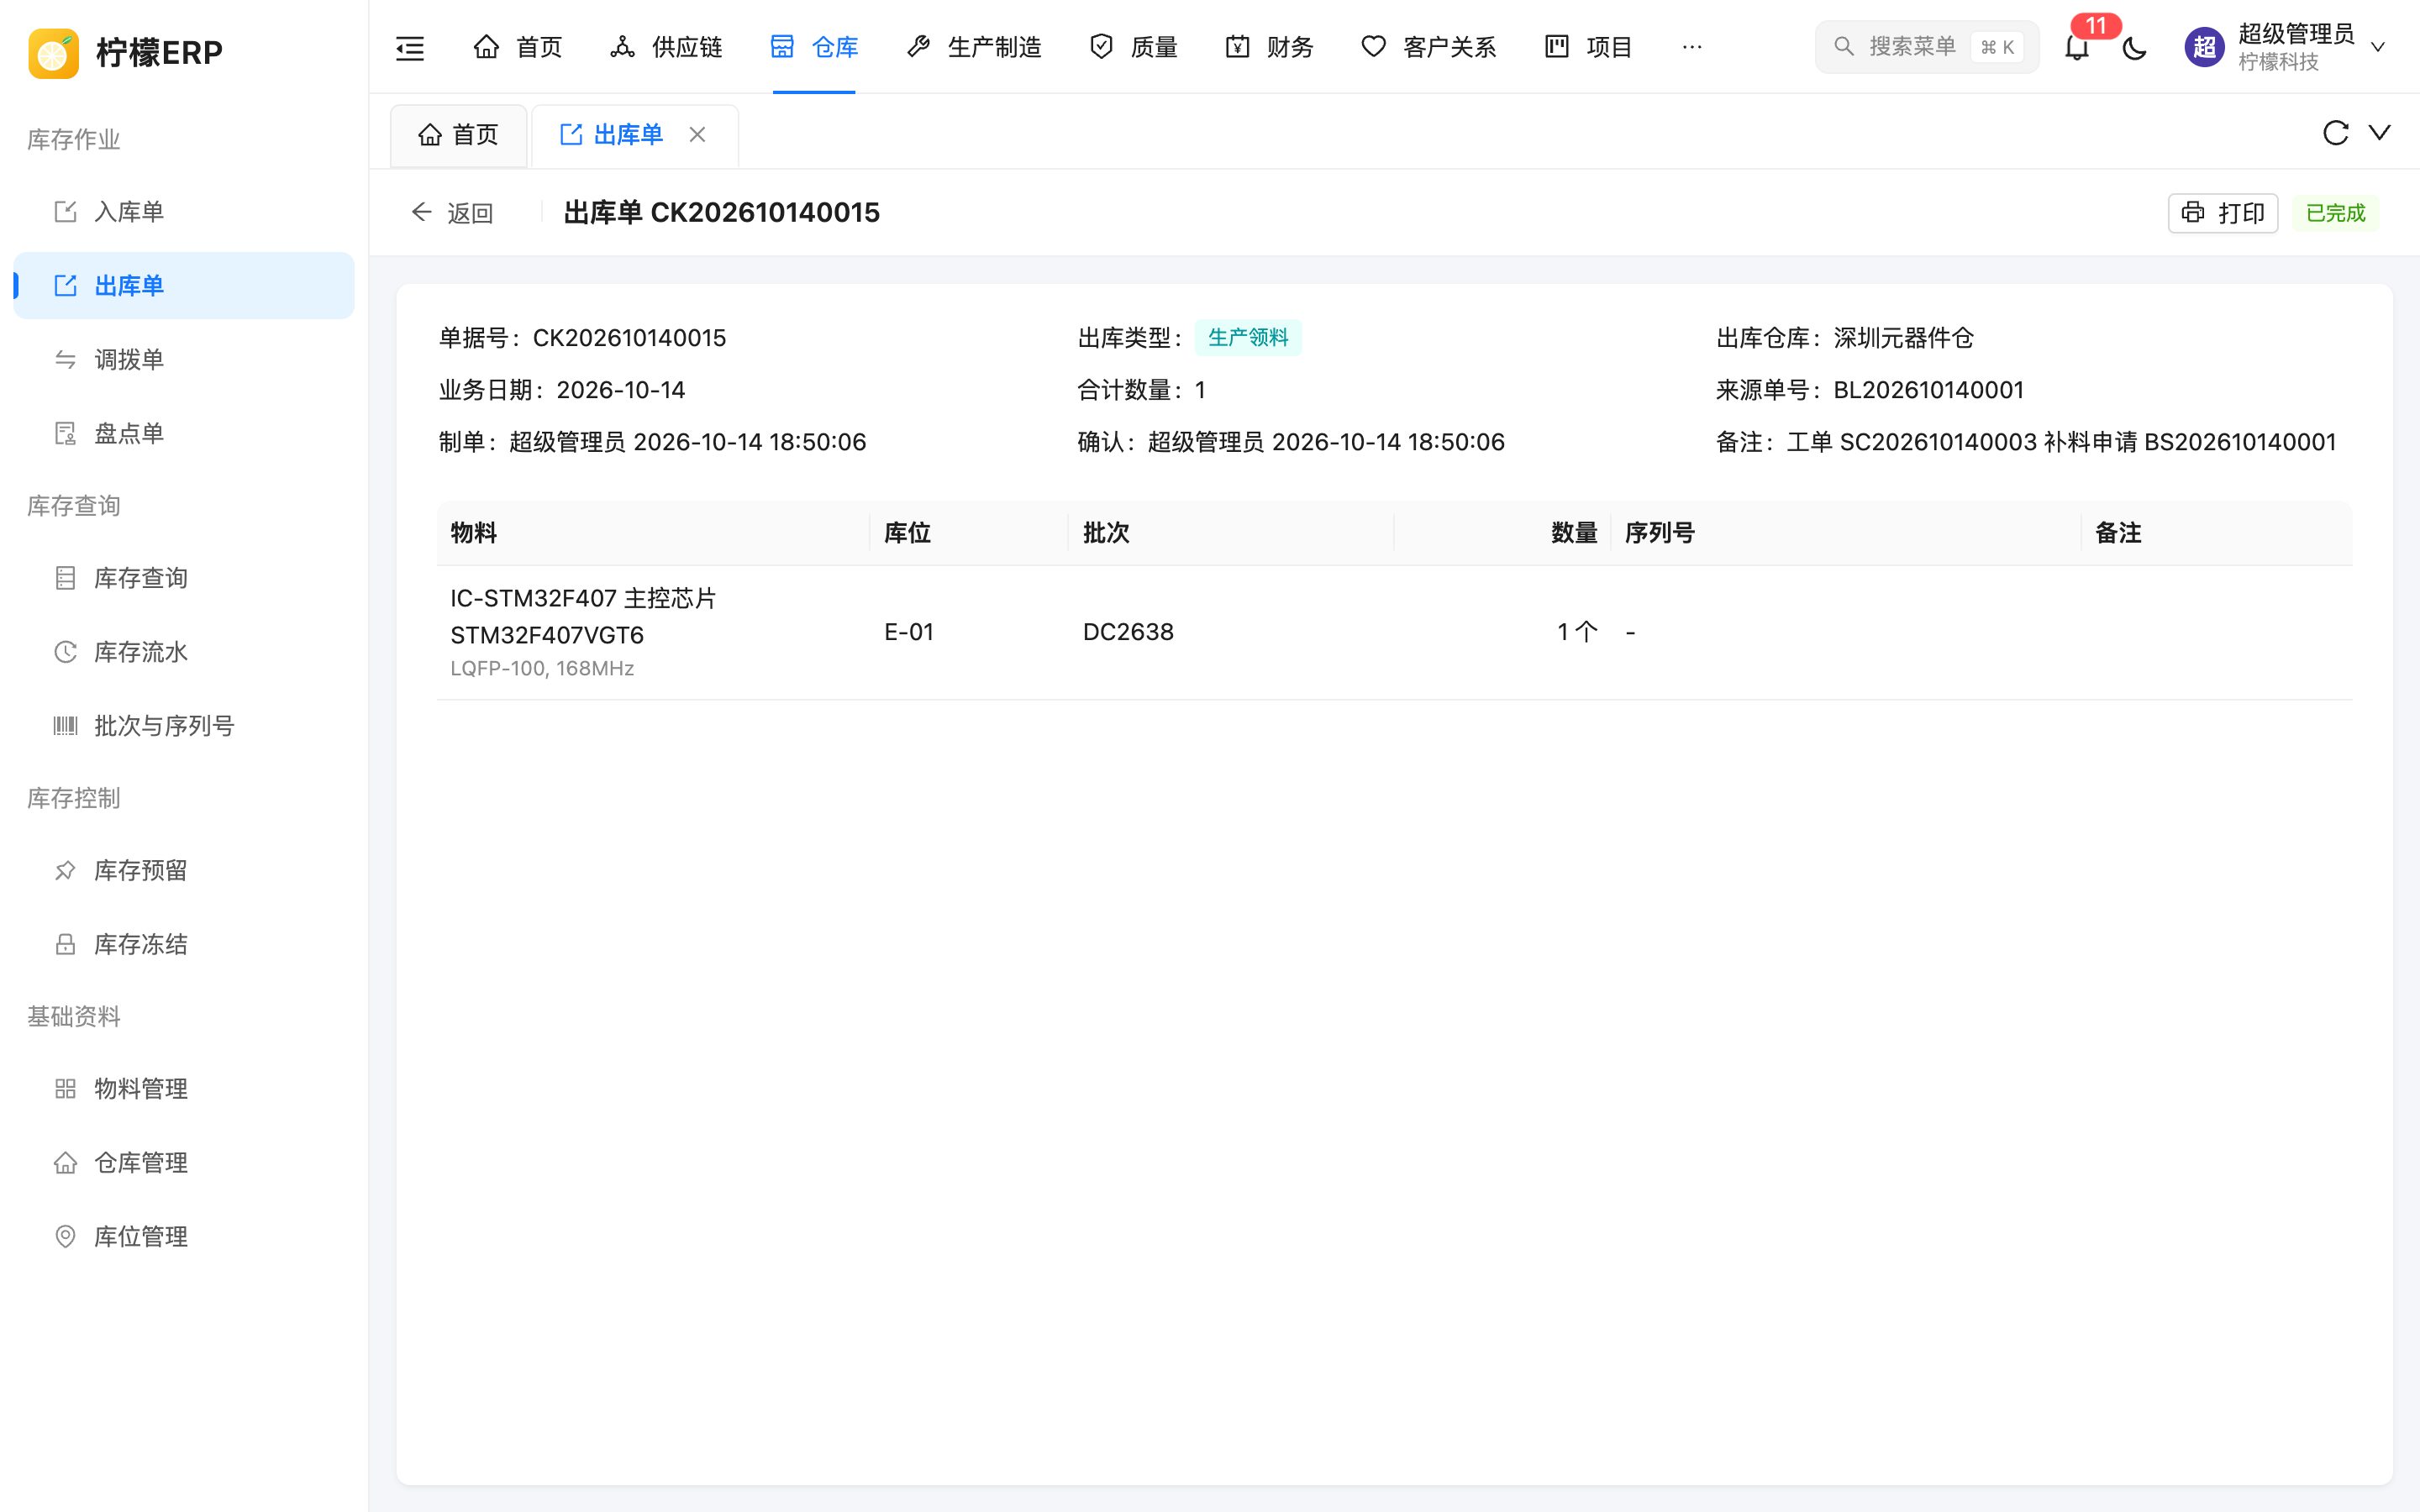The height and width of the screenshot is (1512, 2420).
Task: Open notifications bell with 11 badge
Action: [2077, 47]
